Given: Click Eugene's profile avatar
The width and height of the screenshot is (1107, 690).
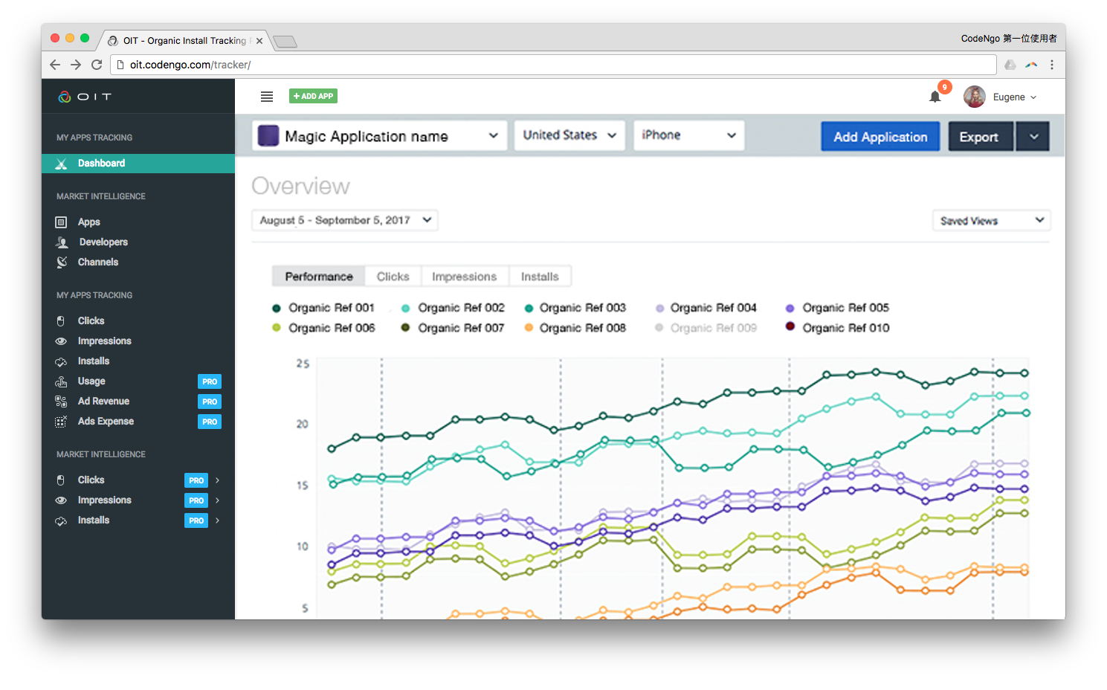Looking at the screenshot, I should click(x=975, y=97).
